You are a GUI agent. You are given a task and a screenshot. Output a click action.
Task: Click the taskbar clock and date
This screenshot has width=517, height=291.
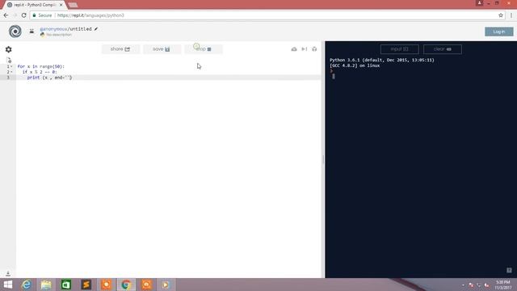point(503,285)
